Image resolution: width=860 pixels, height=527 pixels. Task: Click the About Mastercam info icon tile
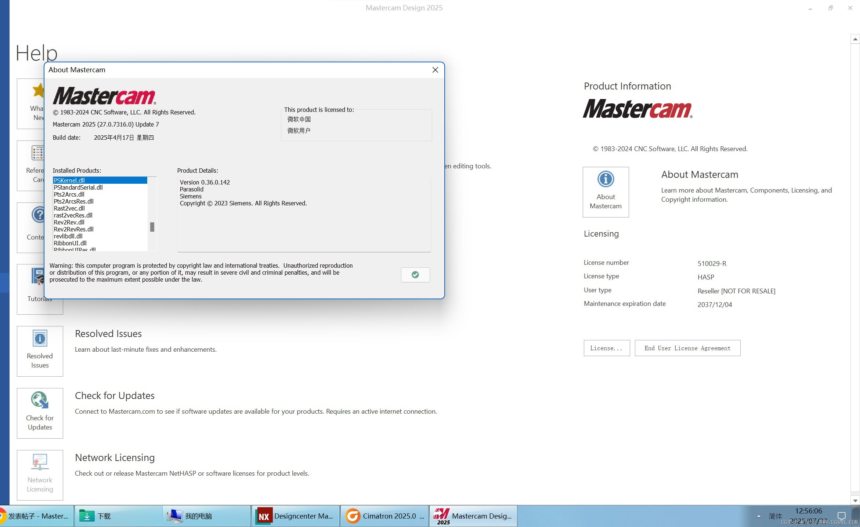click(x=606, y=192)
